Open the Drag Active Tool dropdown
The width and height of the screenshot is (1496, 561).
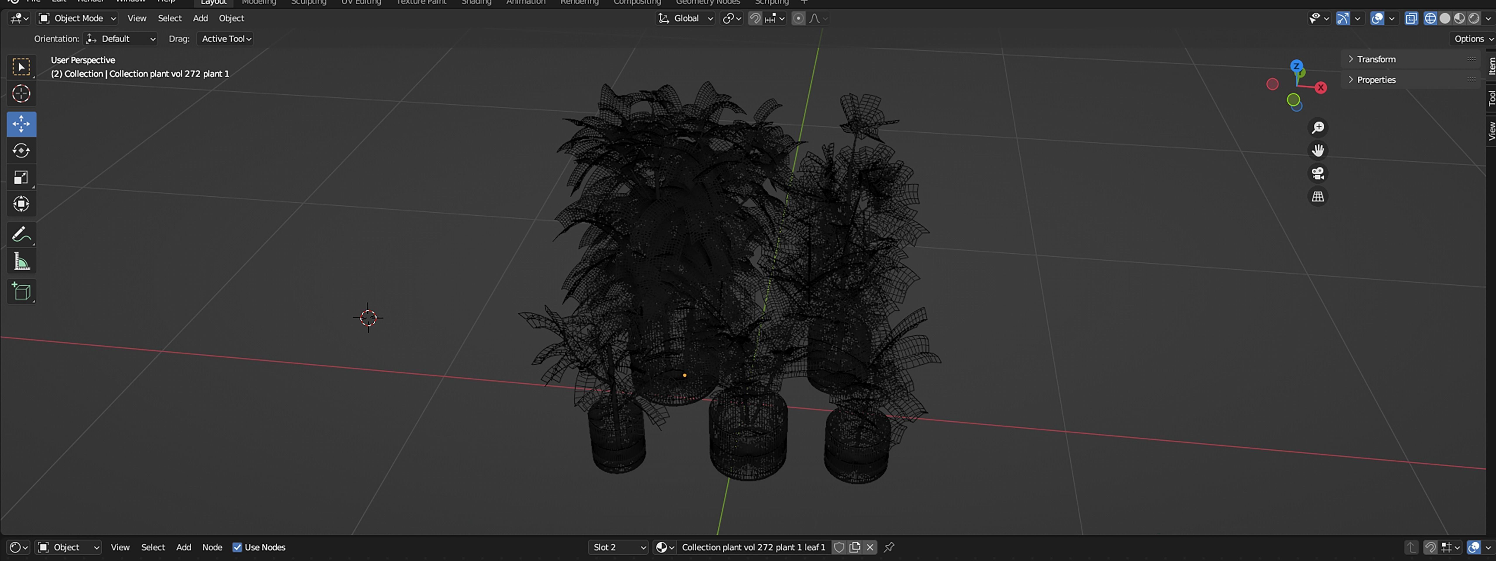[x=225, y=39]
